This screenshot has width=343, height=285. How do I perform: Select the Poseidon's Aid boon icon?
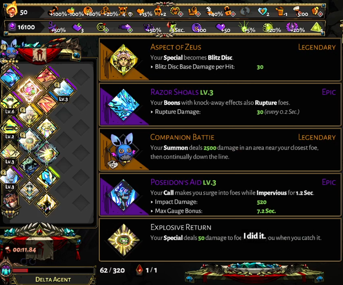124,195
